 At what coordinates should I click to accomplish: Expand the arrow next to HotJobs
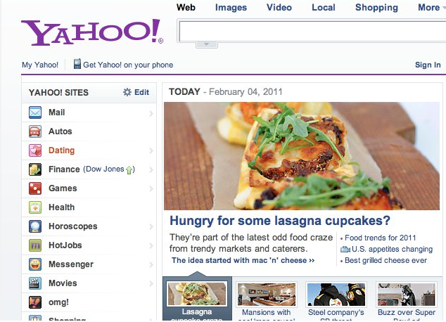(x=151, y=246)
